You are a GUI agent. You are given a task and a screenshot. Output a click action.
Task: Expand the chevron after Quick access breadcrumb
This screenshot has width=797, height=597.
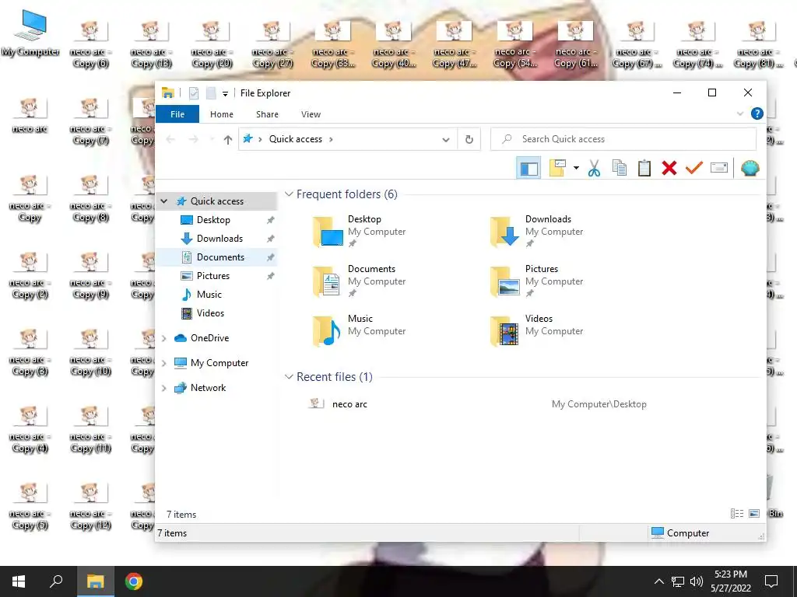click(x=331, y=139)
